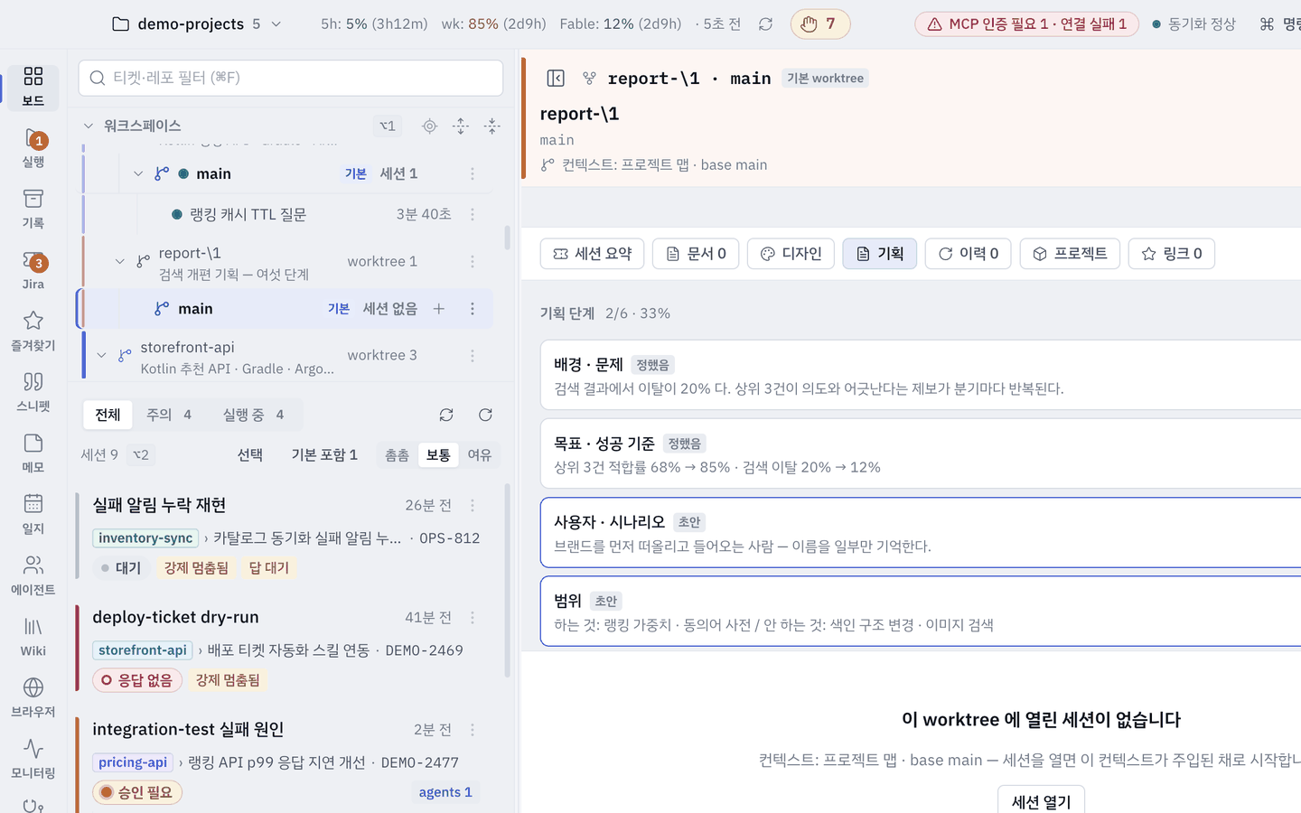Screen dimensions: 1301x813
Task: Toggle the side panel icon beside report-\1 · main
Action: pos(556,79)
